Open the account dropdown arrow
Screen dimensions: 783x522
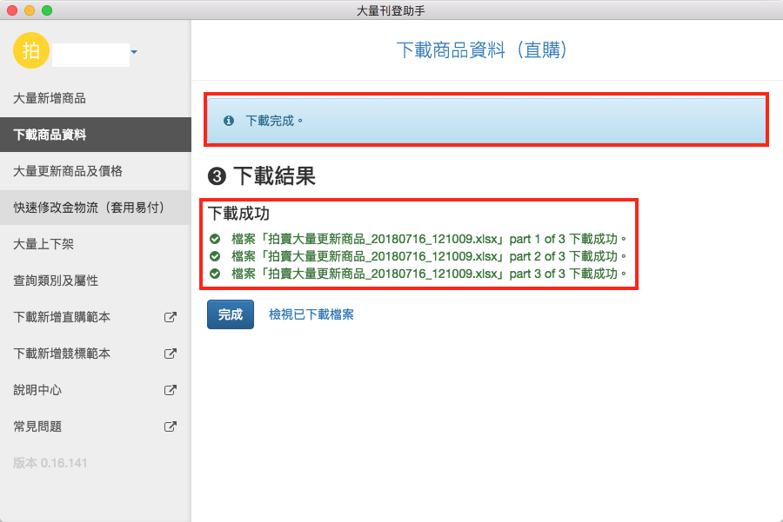(134, 54)
